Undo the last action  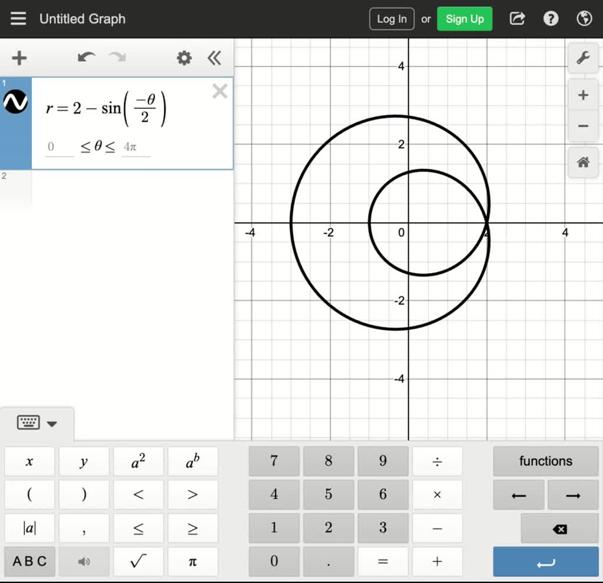click(87, 58)
